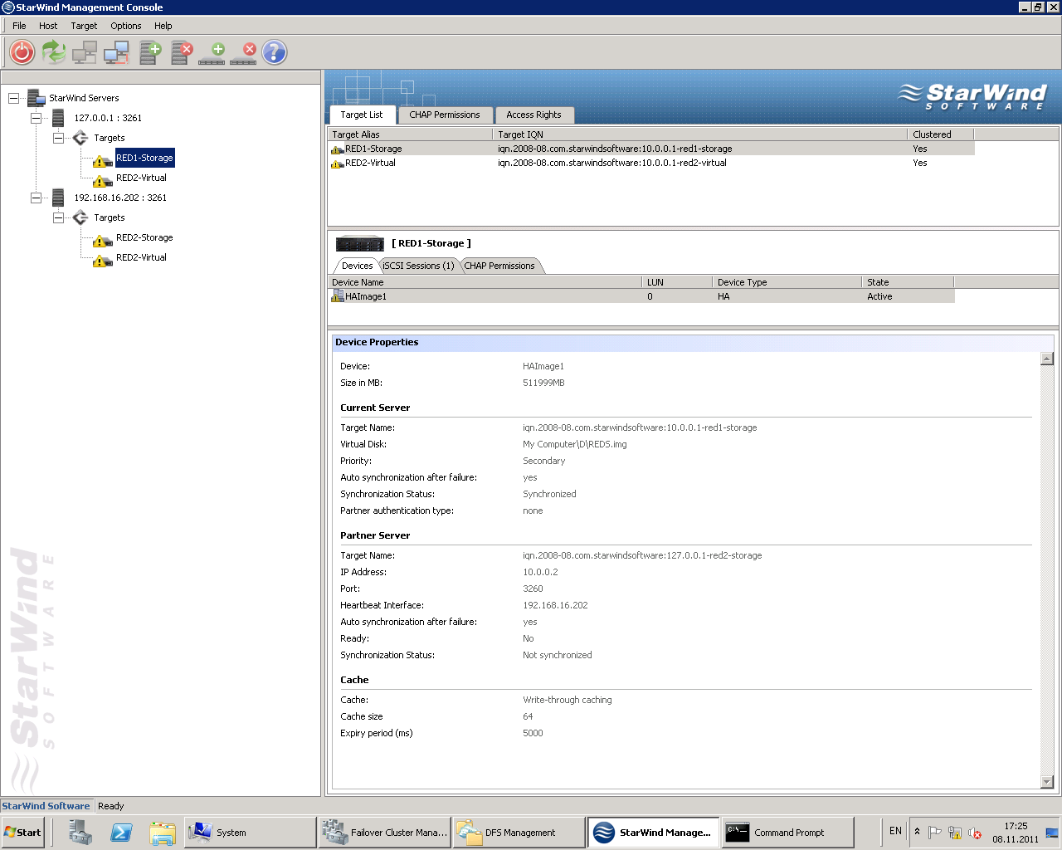Image resolution: width=1062 pixels, height=850 pixels.
Task: Click the muted volume tray icon
Action: (975, 832)
